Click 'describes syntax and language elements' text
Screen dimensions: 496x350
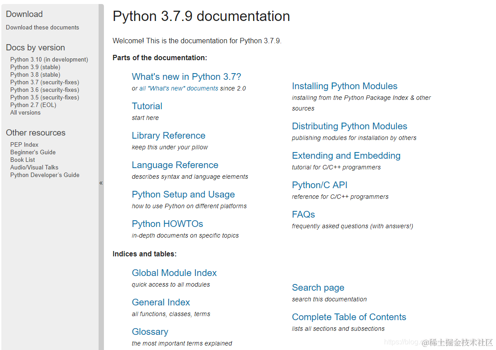190,177
